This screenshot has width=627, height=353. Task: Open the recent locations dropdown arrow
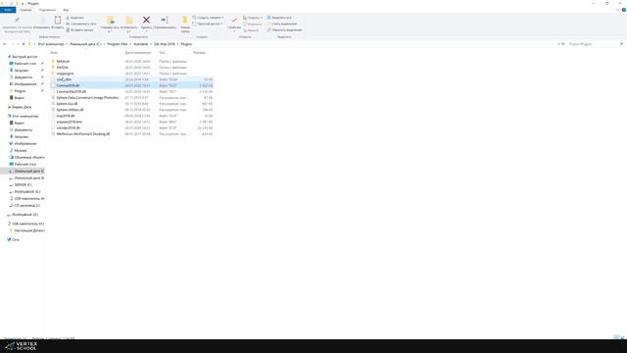click(x=18, y=44)
